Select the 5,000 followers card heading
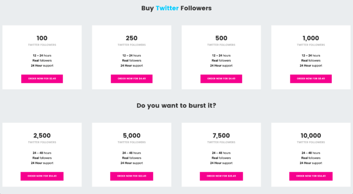 point(131,136)
